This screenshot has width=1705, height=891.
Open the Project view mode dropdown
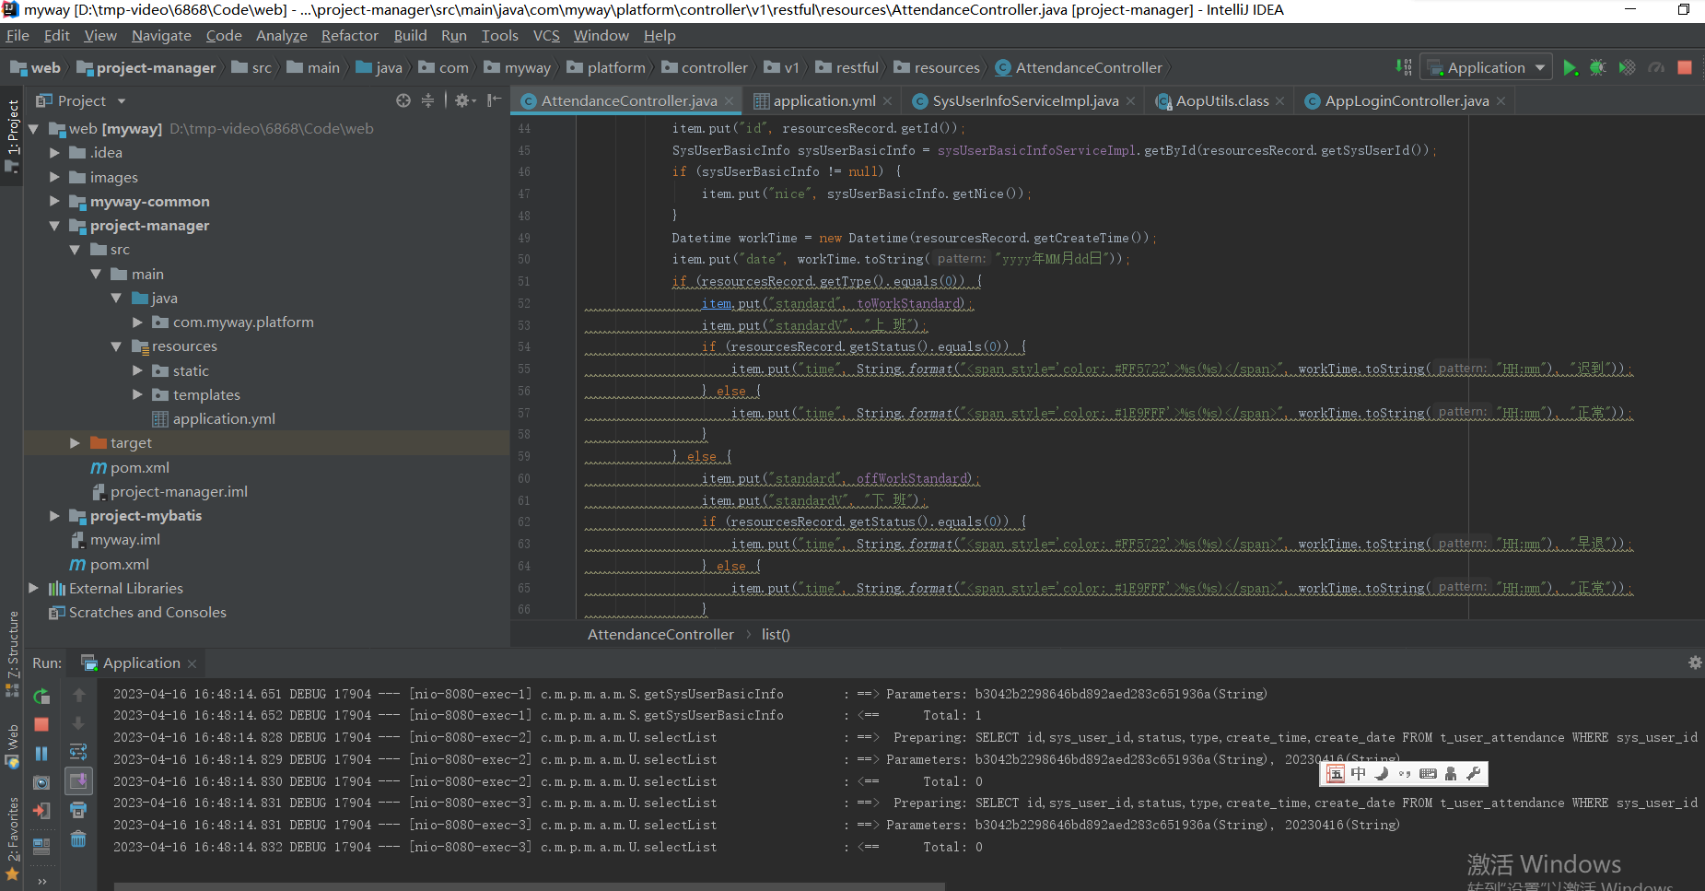click(x=121, y=101)
